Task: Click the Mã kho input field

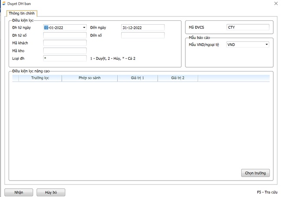Action: (65, 50)
